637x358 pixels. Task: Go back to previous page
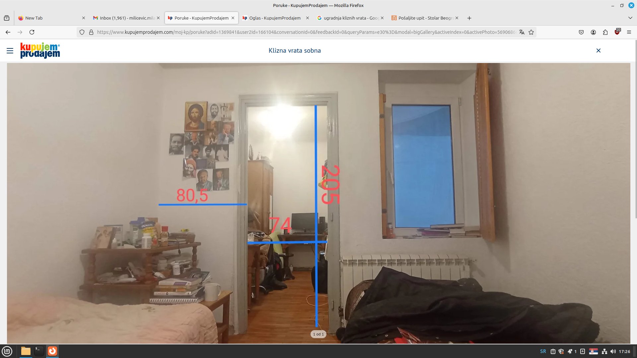(8, 32)
